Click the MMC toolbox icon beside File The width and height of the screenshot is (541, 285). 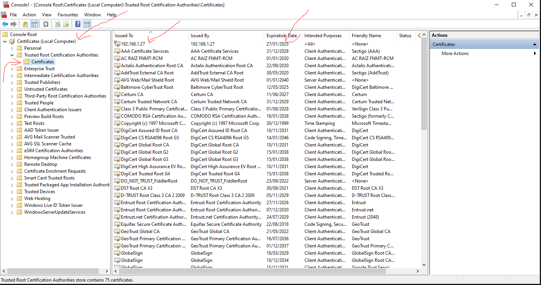pos(4,15)
